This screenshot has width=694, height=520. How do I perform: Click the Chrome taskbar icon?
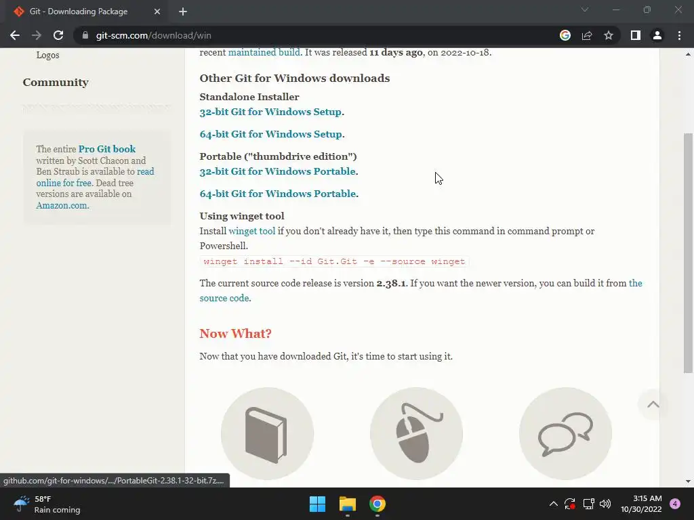(x=377, y=504)
